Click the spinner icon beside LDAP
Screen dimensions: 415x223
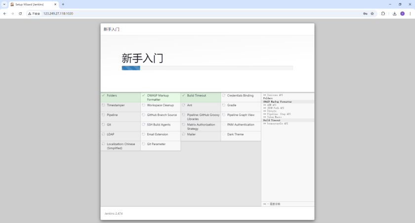click(103, 134)
